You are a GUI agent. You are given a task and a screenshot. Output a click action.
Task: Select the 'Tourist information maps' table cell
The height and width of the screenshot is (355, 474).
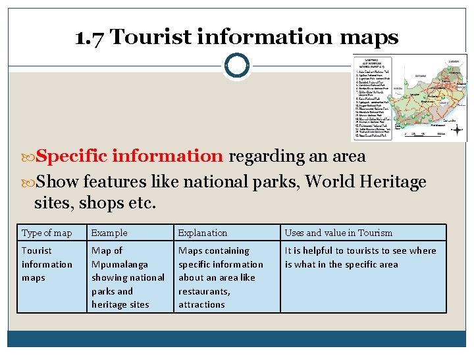[x=52, y=277]
